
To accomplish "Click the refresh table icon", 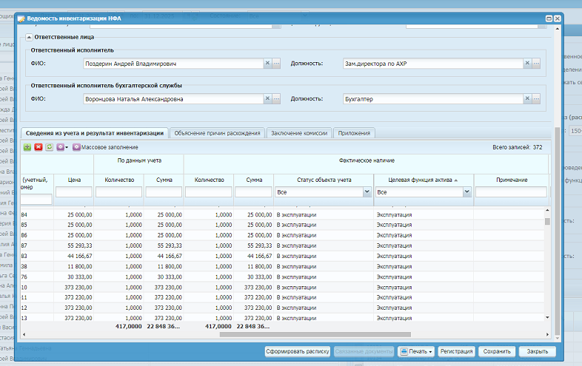I will pyautogui.click(x=49, y=148).
